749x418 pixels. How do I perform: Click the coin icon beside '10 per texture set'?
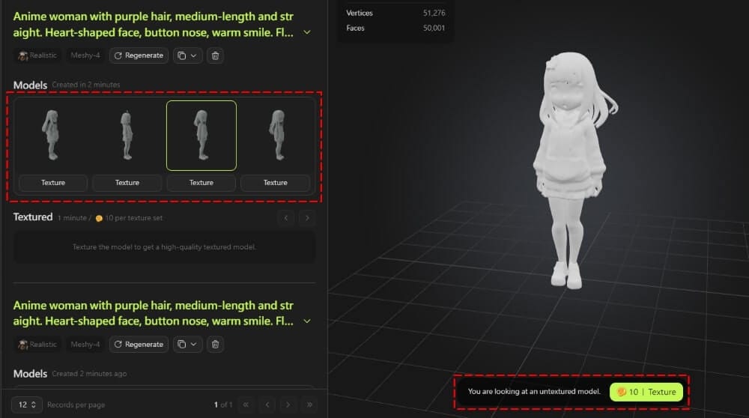point(99,218)
